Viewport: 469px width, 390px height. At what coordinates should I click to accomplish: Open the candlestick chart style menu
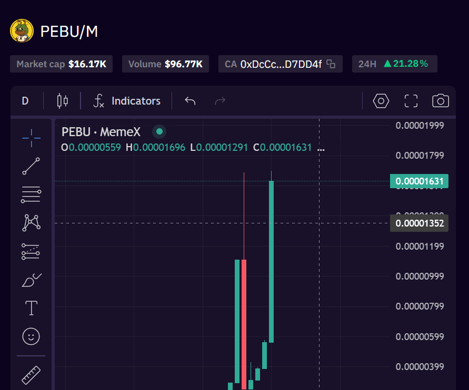tap(62, 101)
